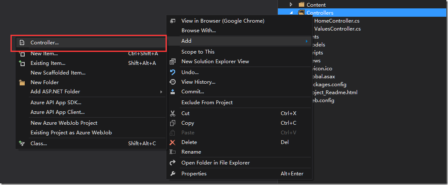448x185 pixels.
Task: Click the Undo arrow icon
Action: coord(173,72)
